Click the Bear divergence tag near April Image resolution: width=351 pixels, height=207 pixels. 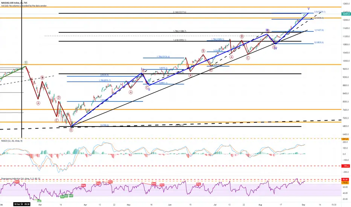point(83,185)
